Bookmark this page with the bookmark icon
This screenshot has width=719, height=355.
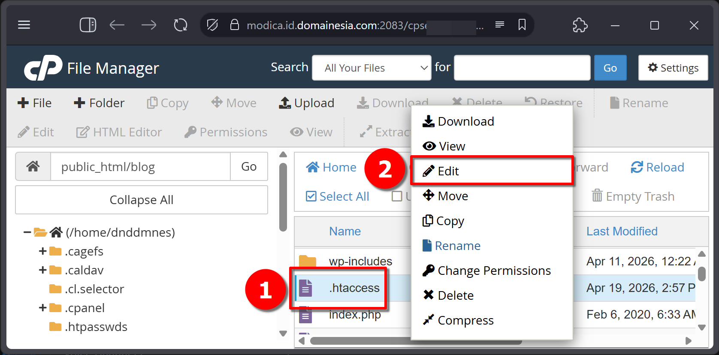click(x=522, y=25)
